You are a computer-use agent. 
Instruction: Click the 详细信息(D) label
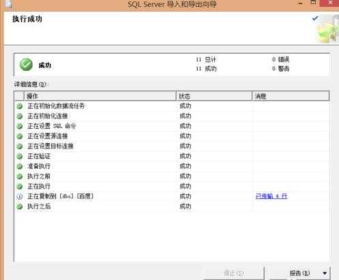tap(31, 84)
